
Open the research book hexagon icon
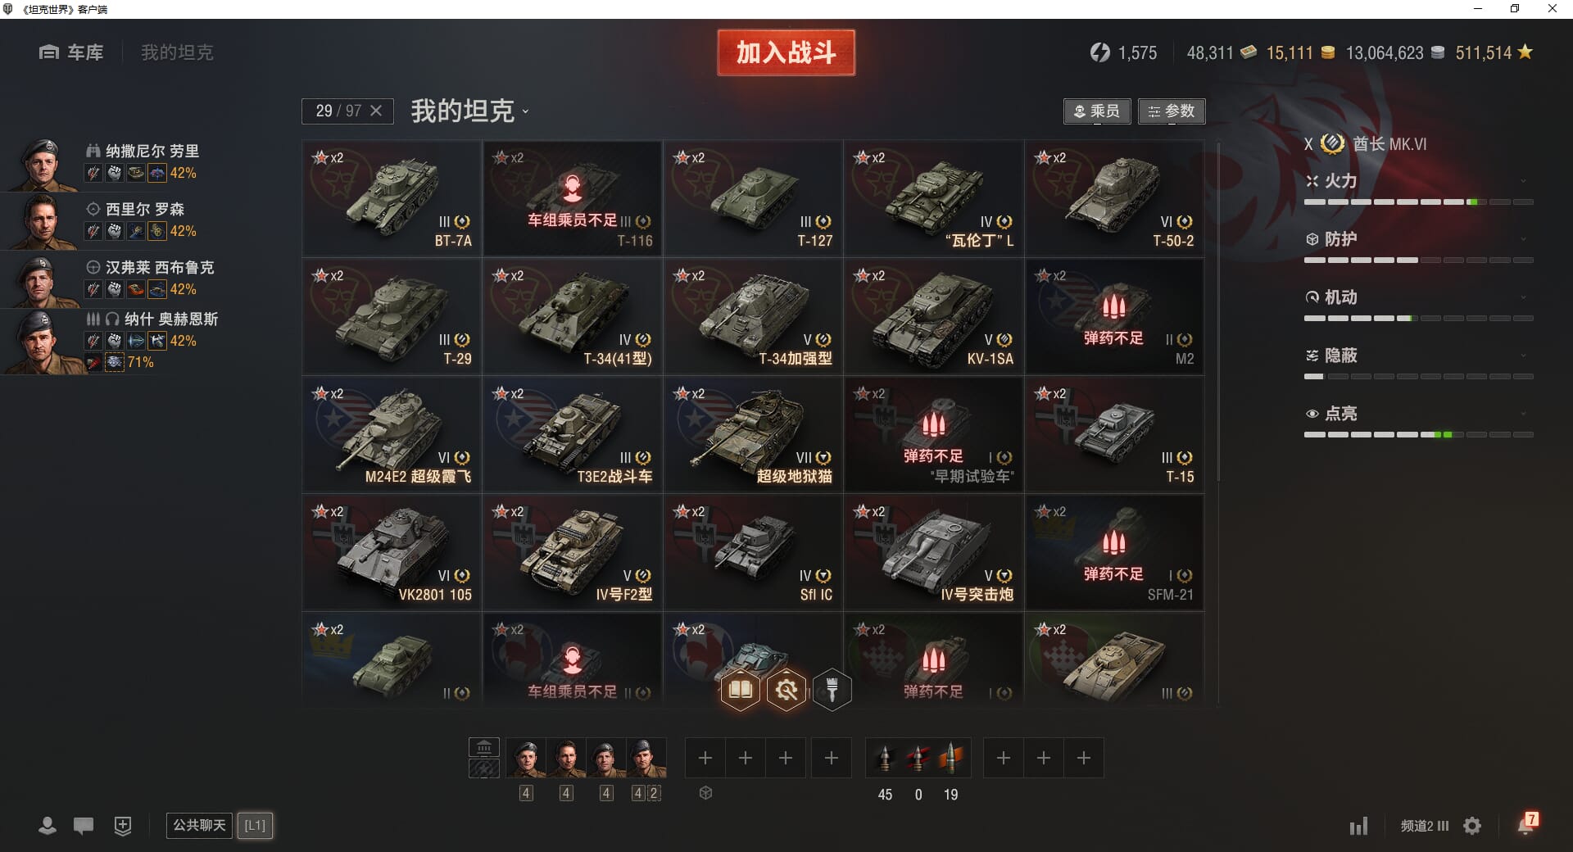tap(740, 690)
